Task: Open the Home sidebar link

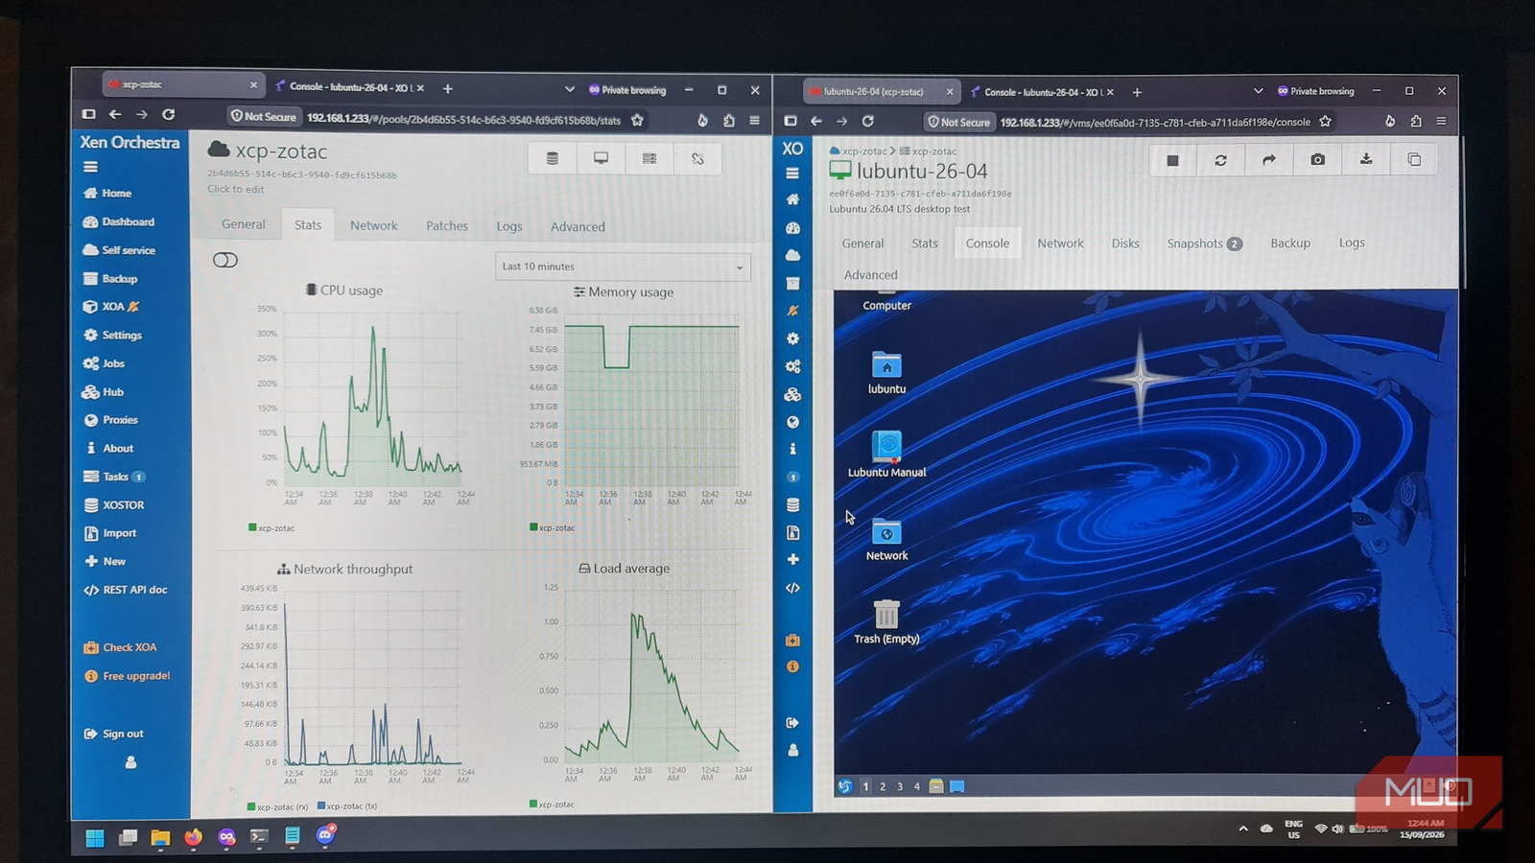Action: (107, 193)
